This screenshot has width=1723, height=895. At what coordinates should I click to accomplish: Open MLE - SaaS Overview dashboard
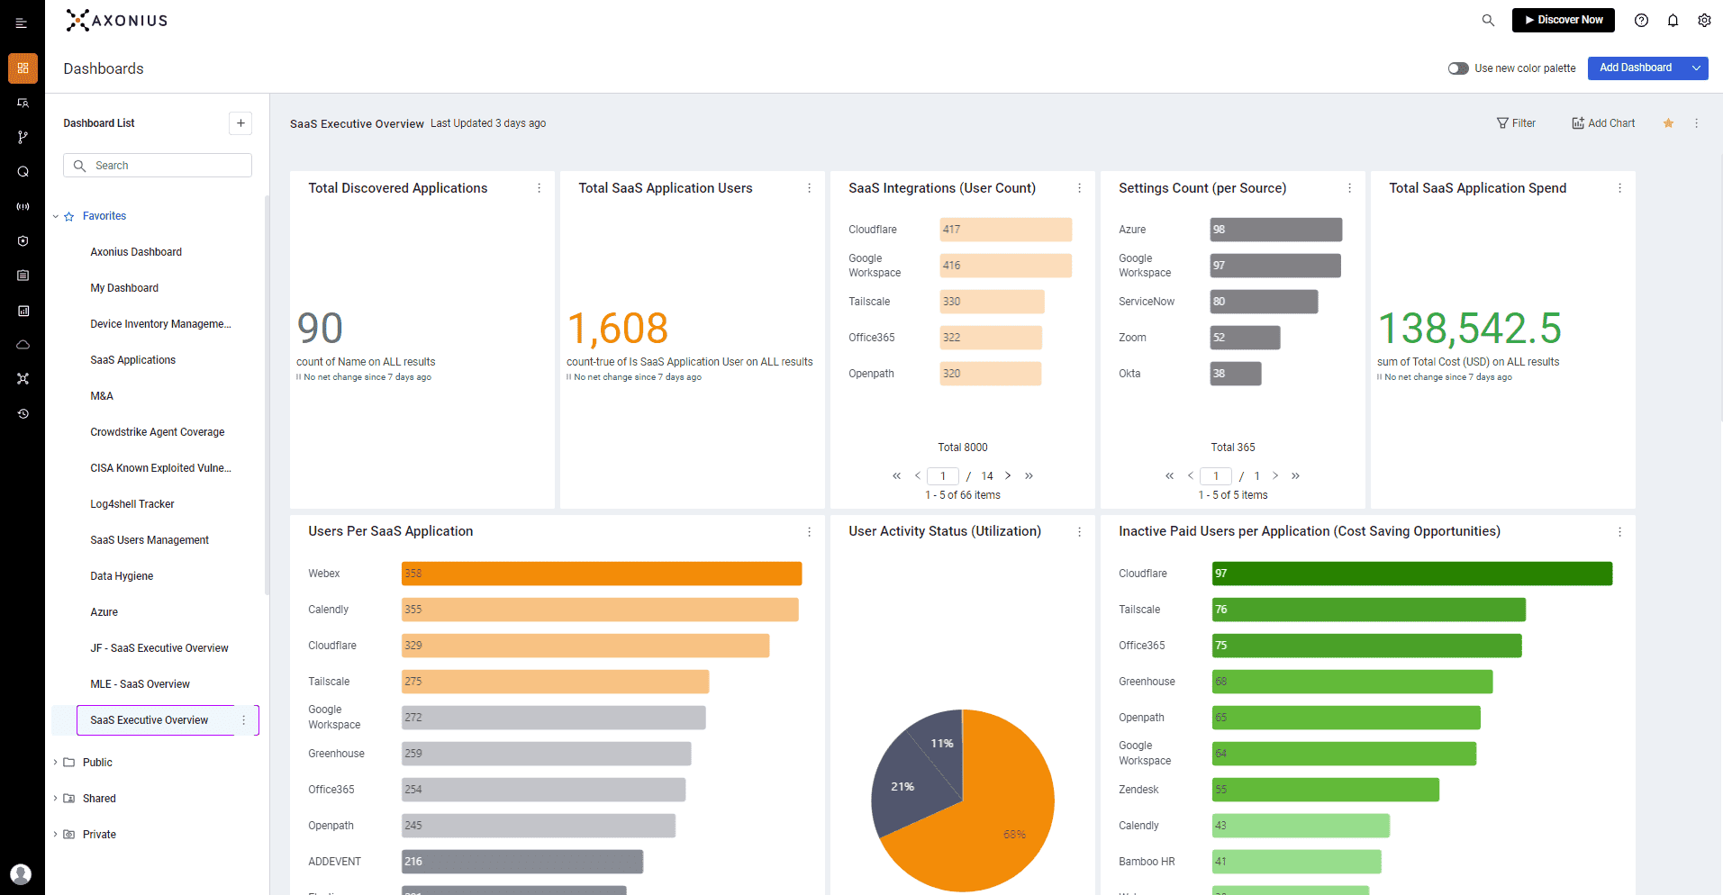coord(140,684)
